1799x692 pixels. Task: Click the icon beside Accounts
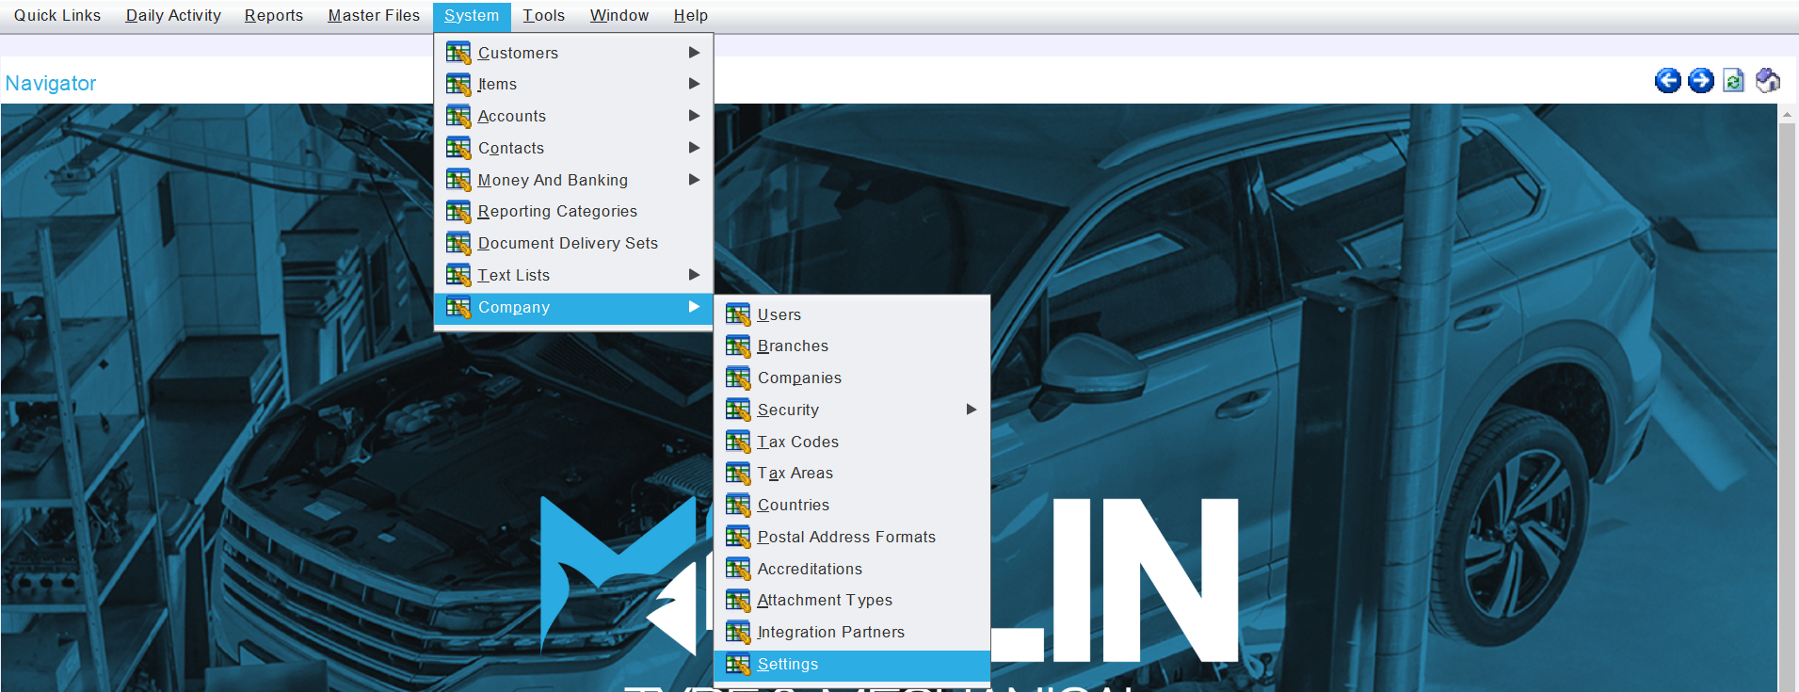click(458, 117)
